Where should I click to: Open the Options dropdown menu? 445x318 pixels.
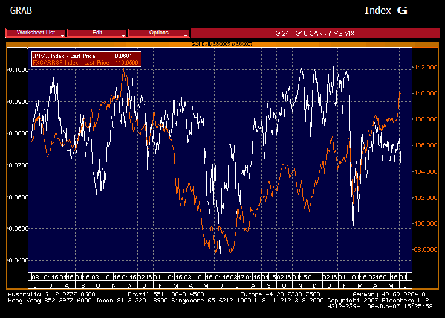pyautogui.click(x=159, y=33)
